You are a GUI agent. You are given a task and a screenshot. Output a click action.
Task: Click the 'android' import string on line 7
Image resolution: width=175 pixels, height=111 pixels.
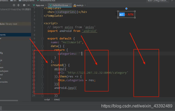click(90, 31)
